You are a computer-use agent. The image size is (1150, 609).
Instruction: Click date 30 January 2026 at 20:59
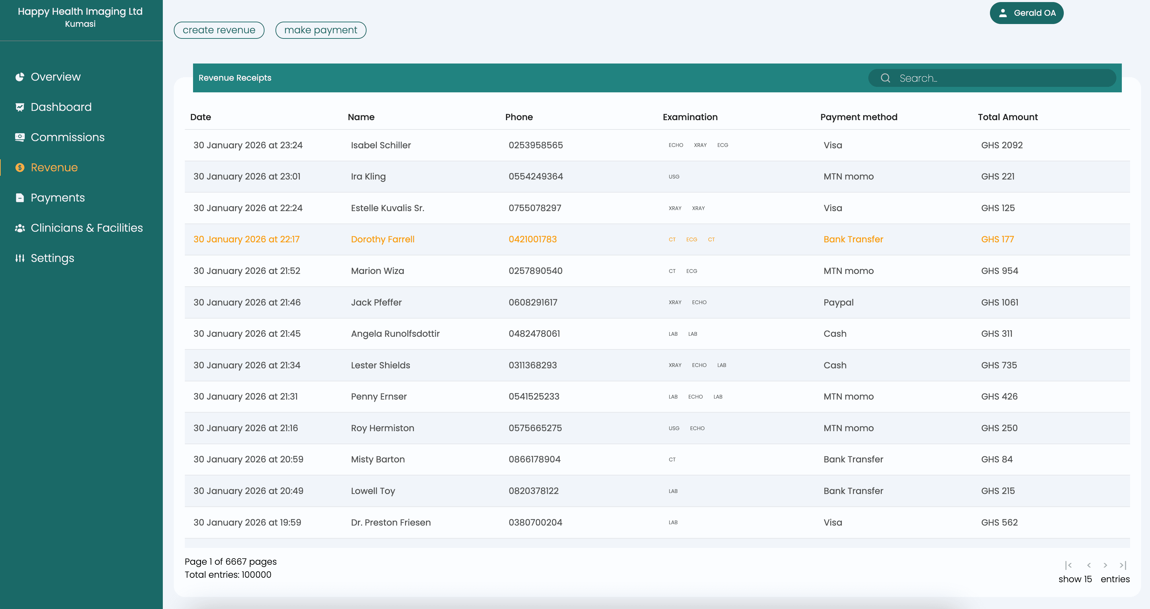tap(248, 460)
